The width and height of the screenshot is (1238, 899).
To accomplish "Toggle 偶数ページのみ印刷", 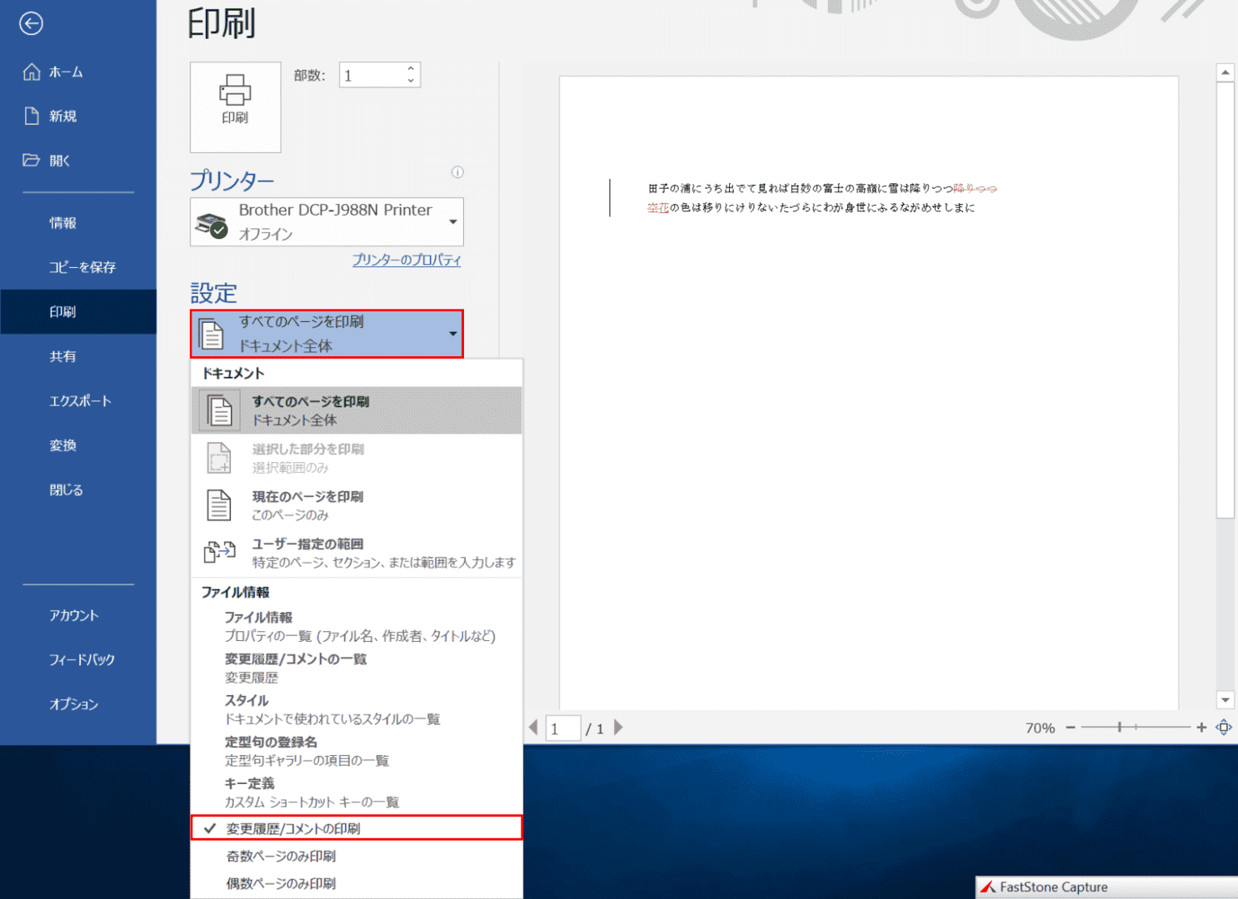I will [x=357, y=883].
